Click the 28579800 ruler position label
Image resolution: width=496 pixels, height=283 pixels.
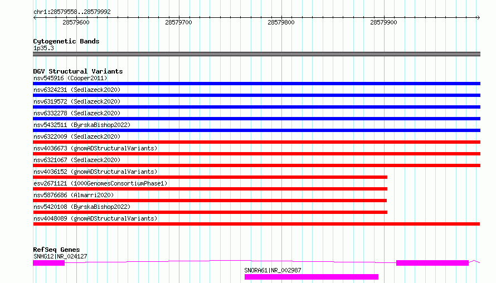tap(281, 22)
